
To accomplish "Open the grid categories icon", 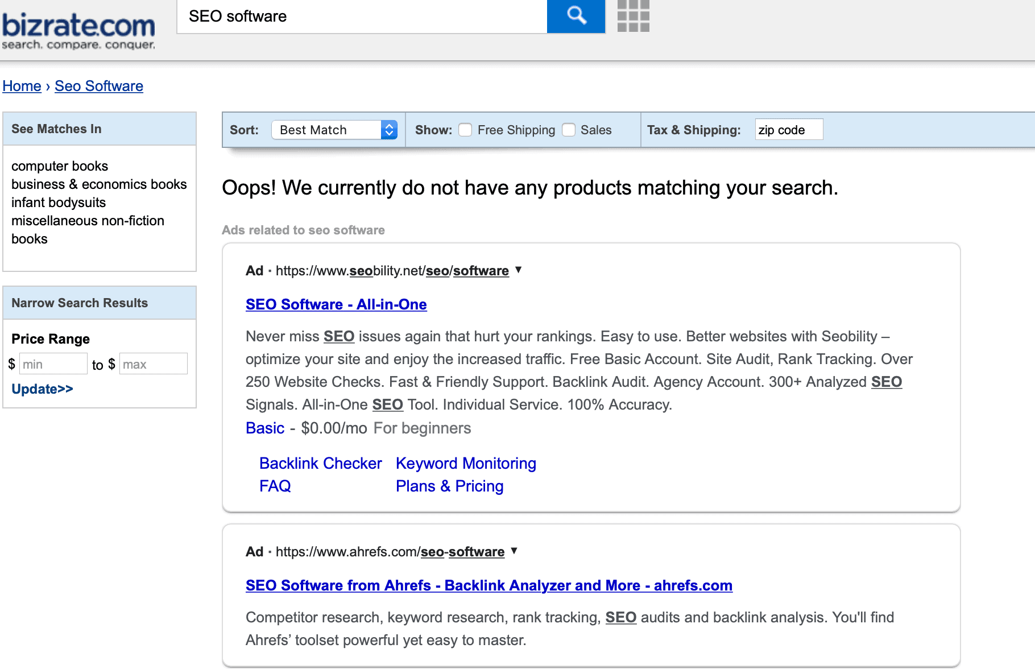I will coord(633,16).
